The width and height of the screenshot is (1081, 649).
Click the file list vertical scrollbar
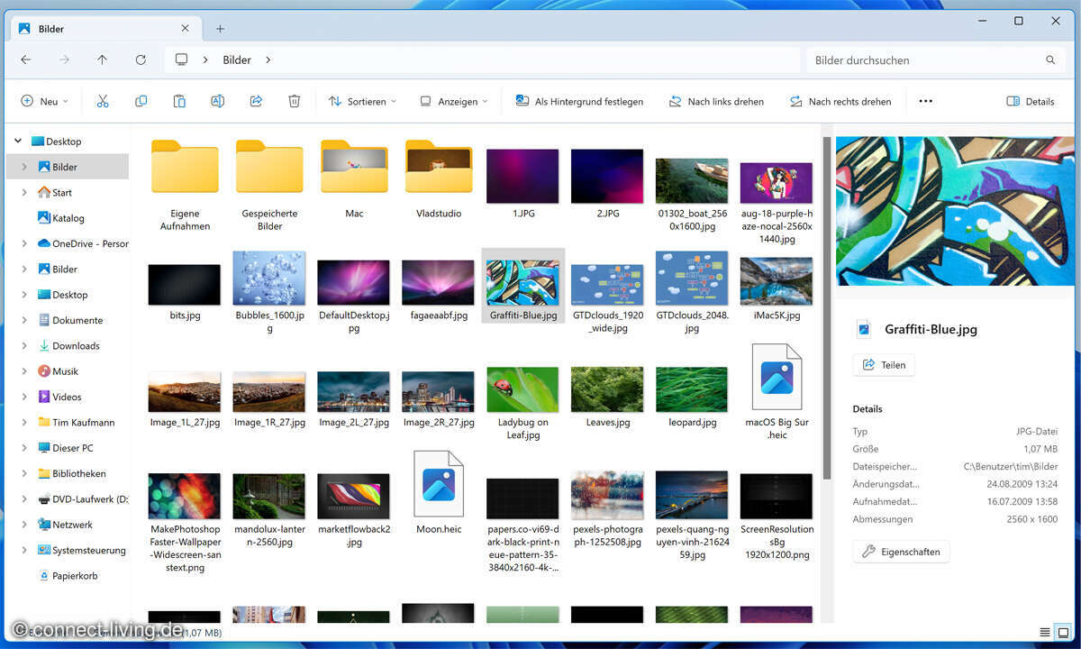point(826,306)
